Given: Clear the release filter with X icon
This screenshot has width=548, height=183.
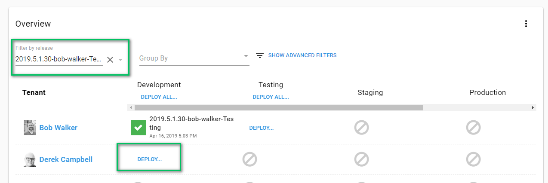Looking at the screenshot, I should [x=110, y=60].
